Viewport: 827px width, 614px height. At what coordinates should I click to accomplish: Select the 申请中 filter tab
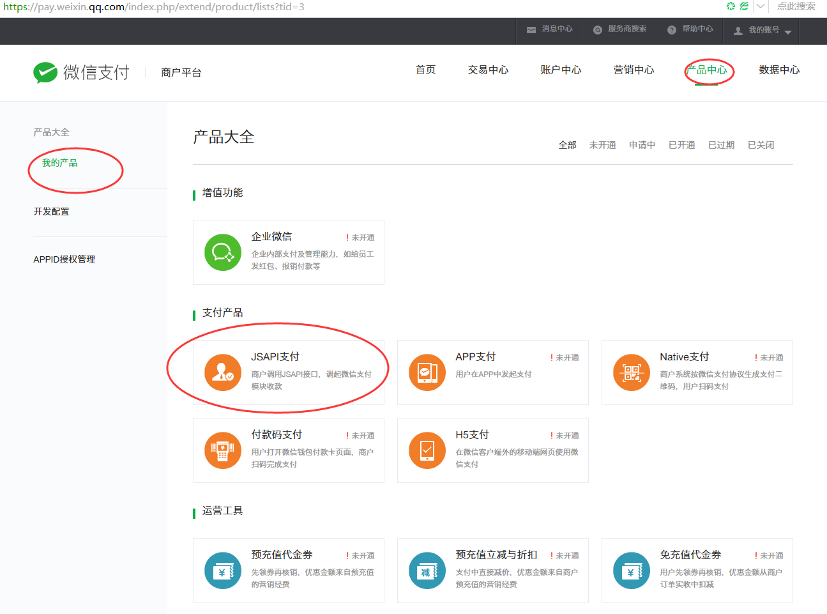click(x=642, y=145)
